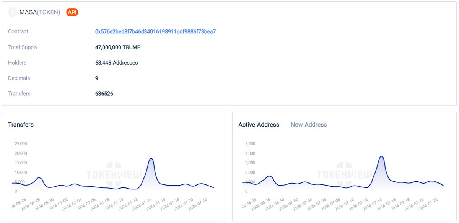Click the MAGA(TOKEN) title text
The height and width of the screenshot is (223, 459).
(x=40, y=12)
